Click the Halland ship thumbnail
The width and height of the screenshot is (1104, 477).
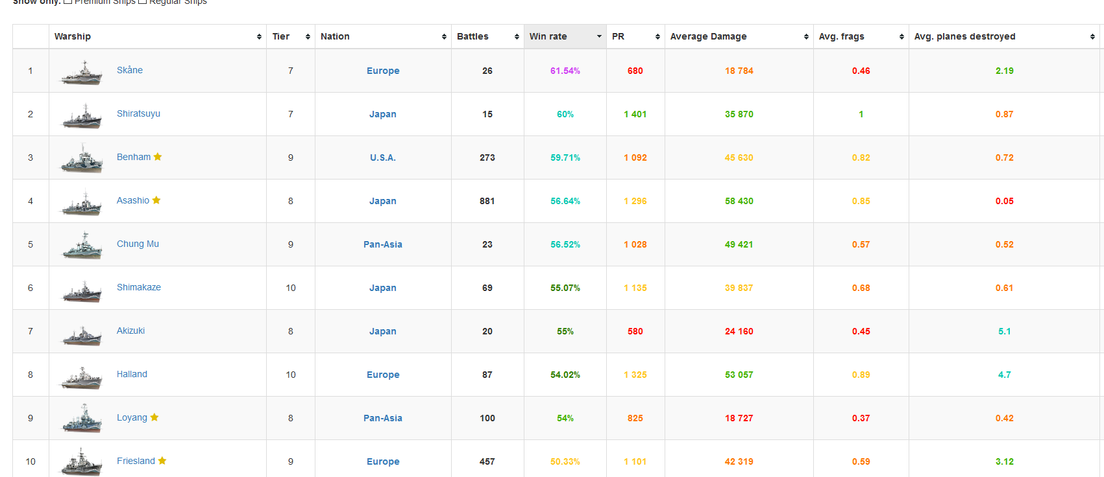(82, 376)
